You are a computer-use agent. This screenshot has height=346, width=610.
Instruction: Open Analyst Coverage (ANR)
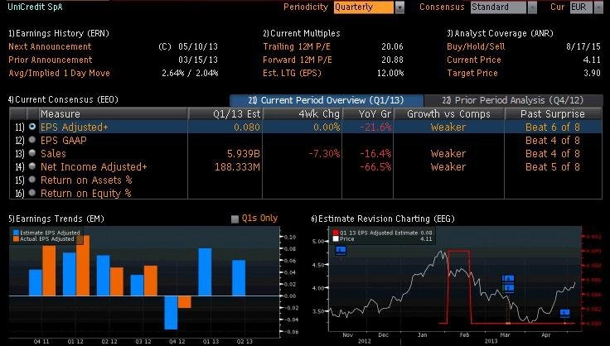click(500, 33)
